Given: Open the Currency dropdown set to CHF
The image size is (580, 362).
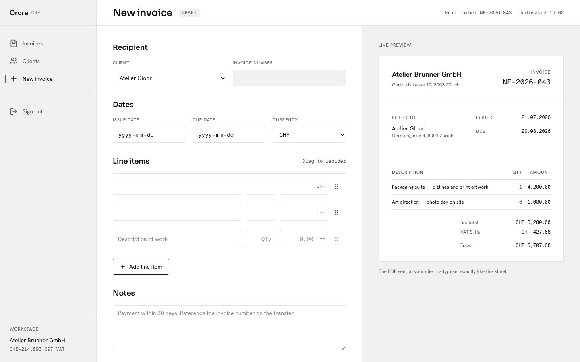Looking at the screenshot, I should (x=309, y=135).
